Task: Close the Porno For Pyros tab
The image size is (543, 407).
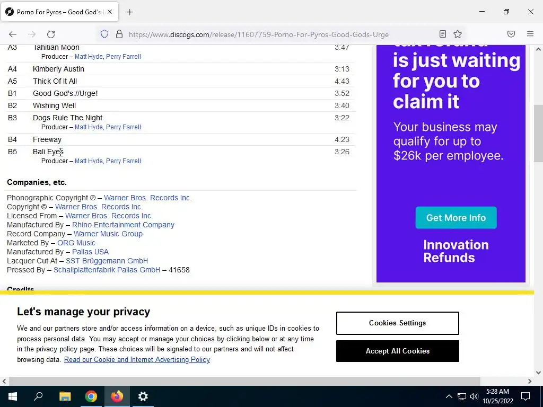Action: (x=110, y=12)
